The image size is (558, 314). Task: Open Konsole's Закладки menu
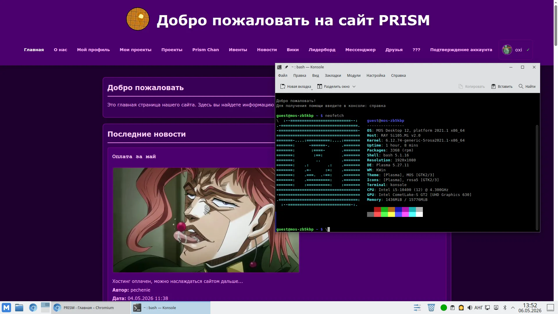coord(333,76)
